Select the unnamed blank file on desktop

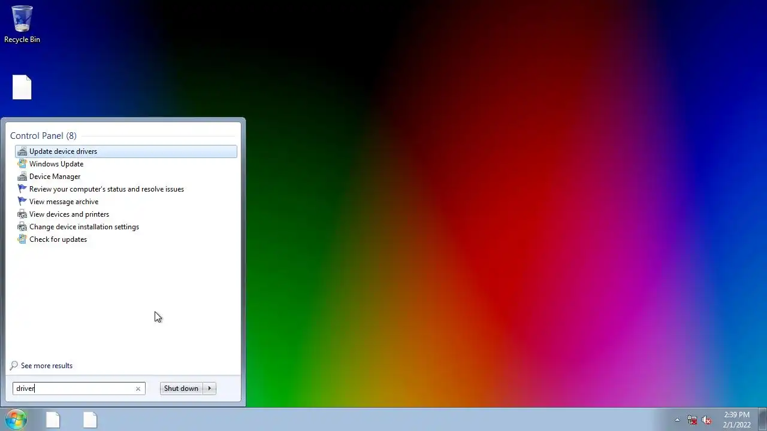[x=22, y=87]
